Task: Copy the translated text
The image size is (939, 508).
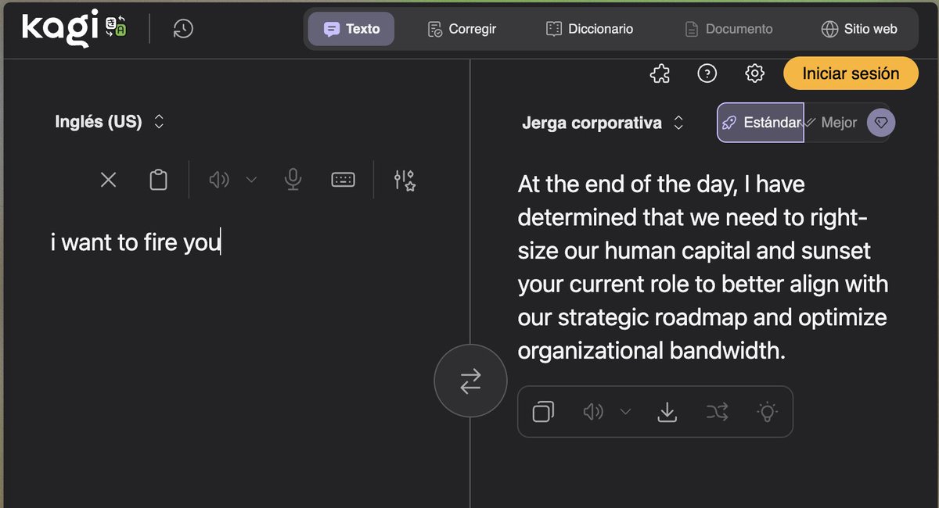Action: click(543, 411)
